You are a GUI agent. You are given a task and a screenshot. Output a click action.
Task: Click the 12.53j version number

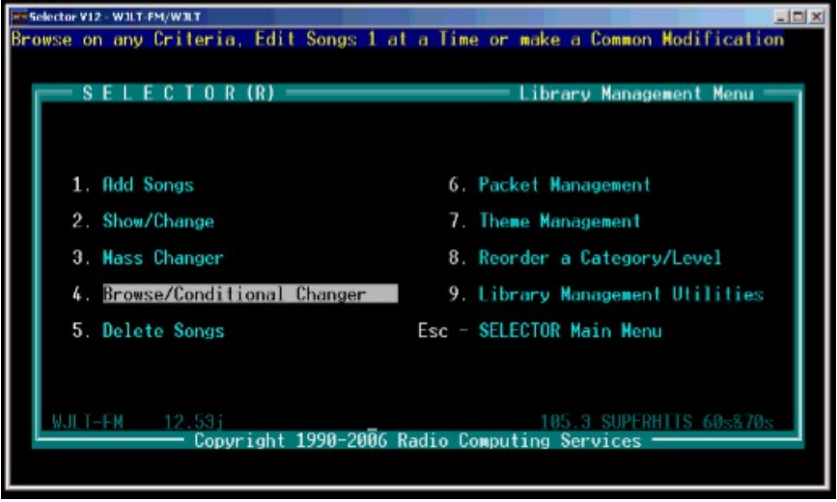tap(194, 422)
